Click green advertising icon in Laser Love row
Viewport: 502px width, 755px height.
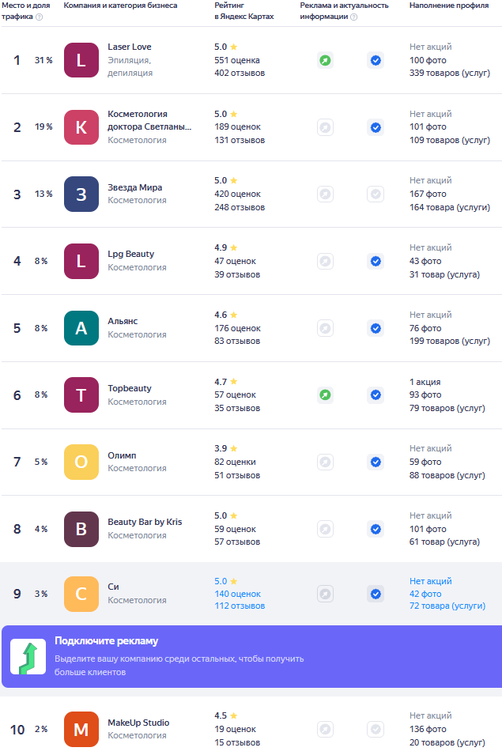click(x=325, y=60)
